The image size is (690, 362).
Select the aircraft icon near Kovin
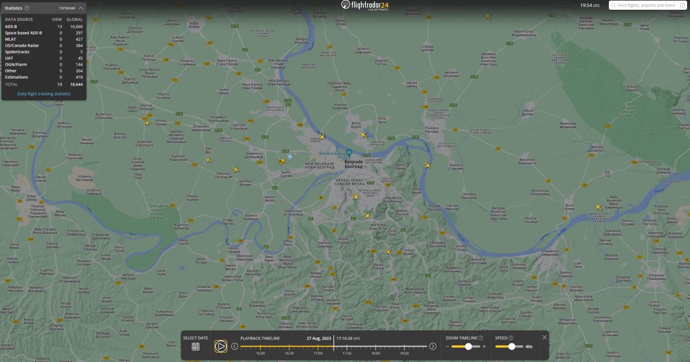pos(599,207)
